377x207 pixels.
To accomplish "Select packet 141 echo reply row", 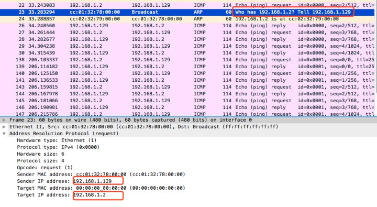I will tap(187, 80).
